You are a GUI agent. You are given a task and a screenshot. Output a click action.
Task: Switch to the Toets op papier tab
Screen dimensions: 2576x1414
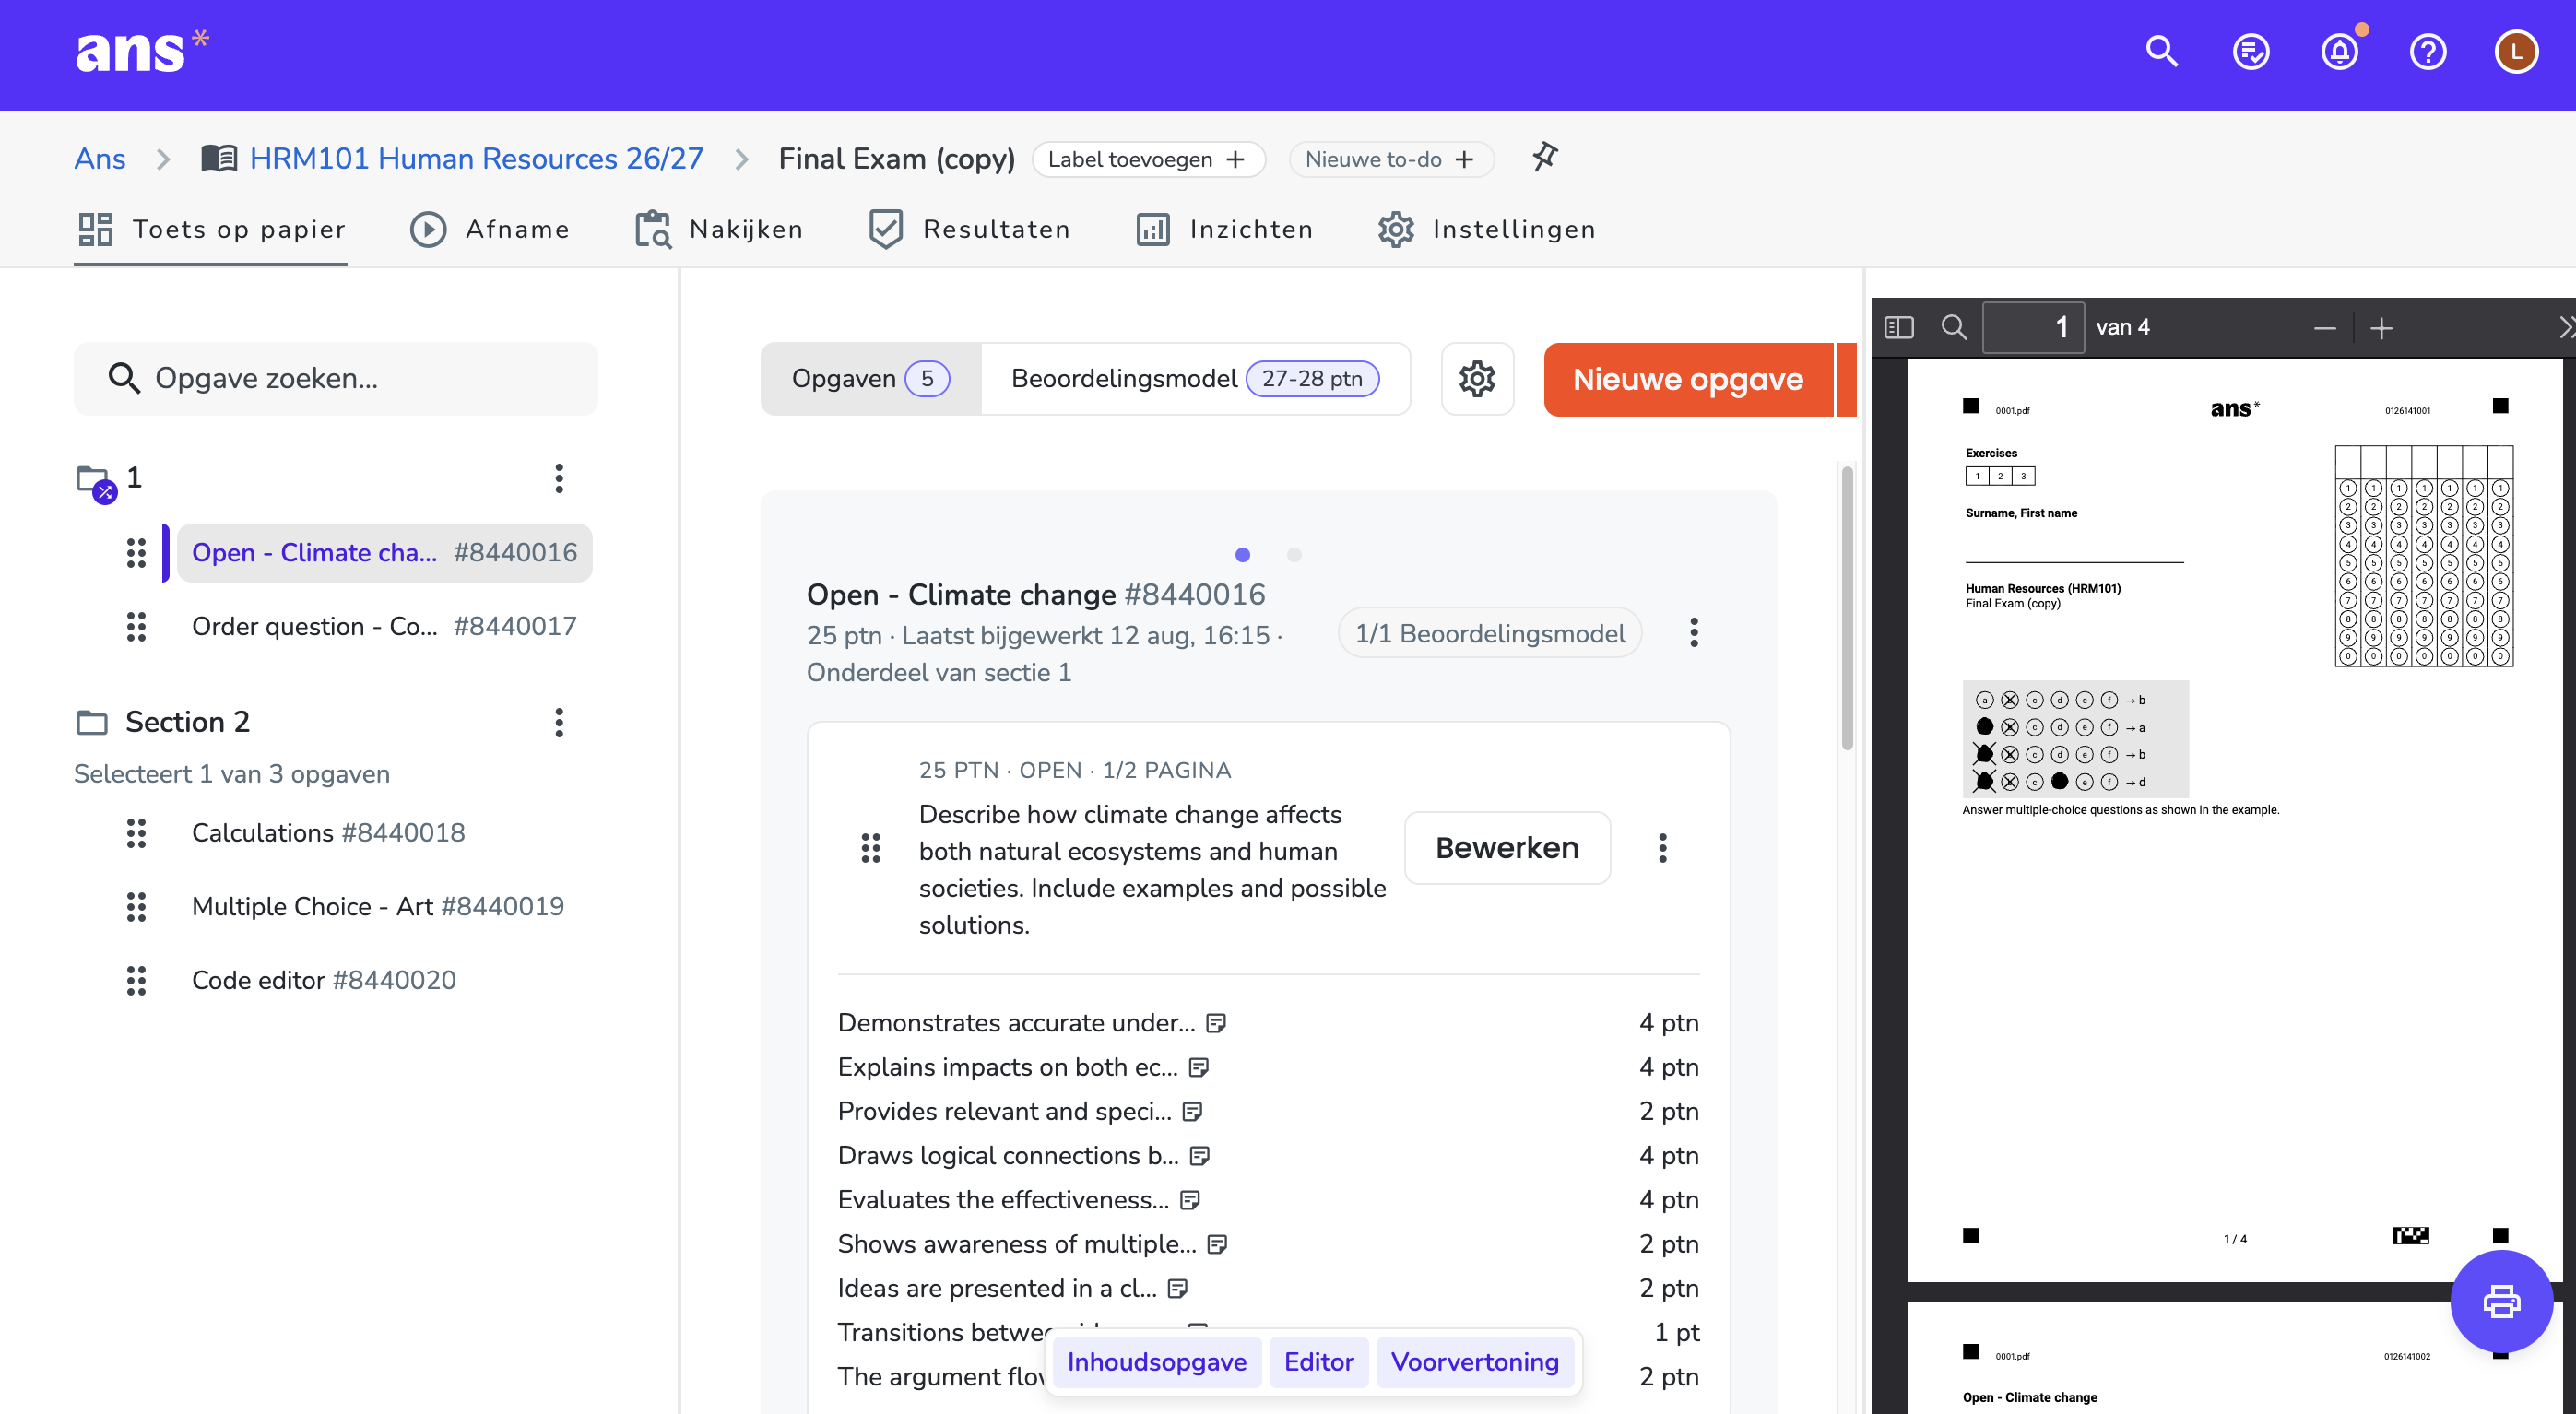[211, 229]
